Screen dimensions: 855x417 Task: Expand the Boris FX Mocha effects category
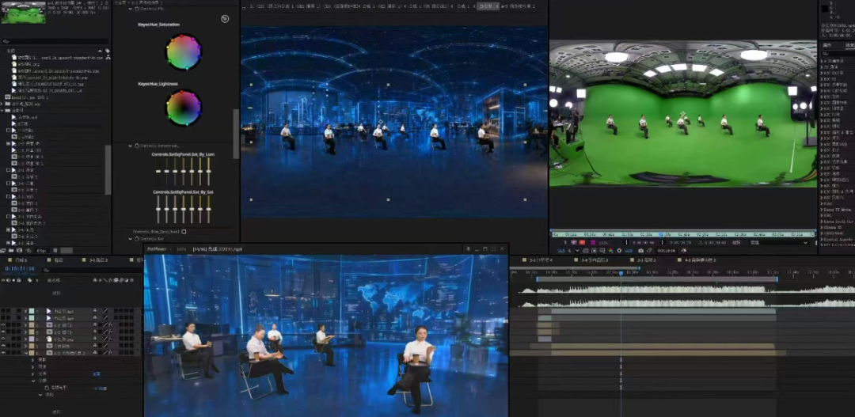click(822, 210)
